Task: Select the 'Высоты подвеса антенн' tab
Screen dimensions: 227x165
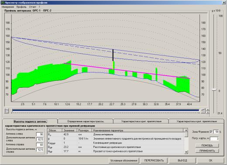Action: [30, 121]
